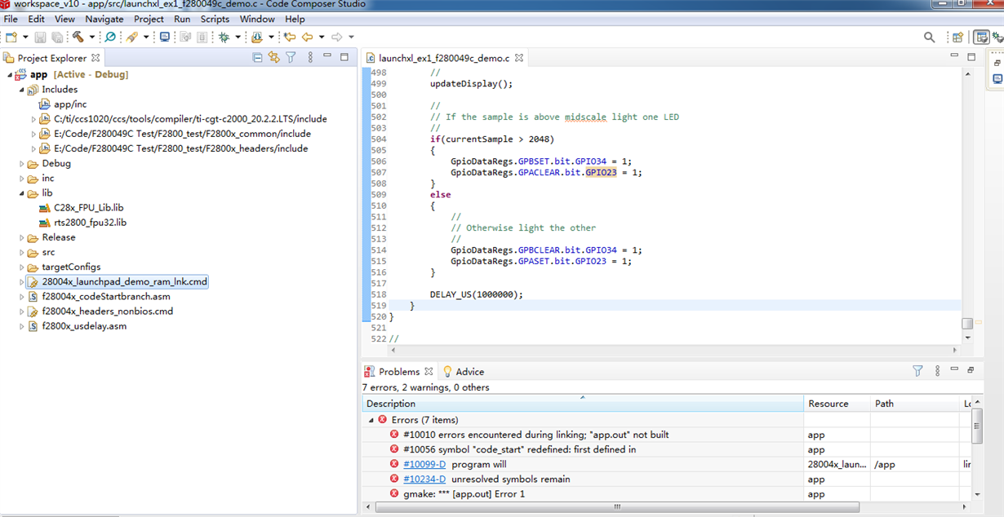Viewport: 1004px width, 517px height.
Task: Click the #10234-D error link
Action: (x=424, y=479)
